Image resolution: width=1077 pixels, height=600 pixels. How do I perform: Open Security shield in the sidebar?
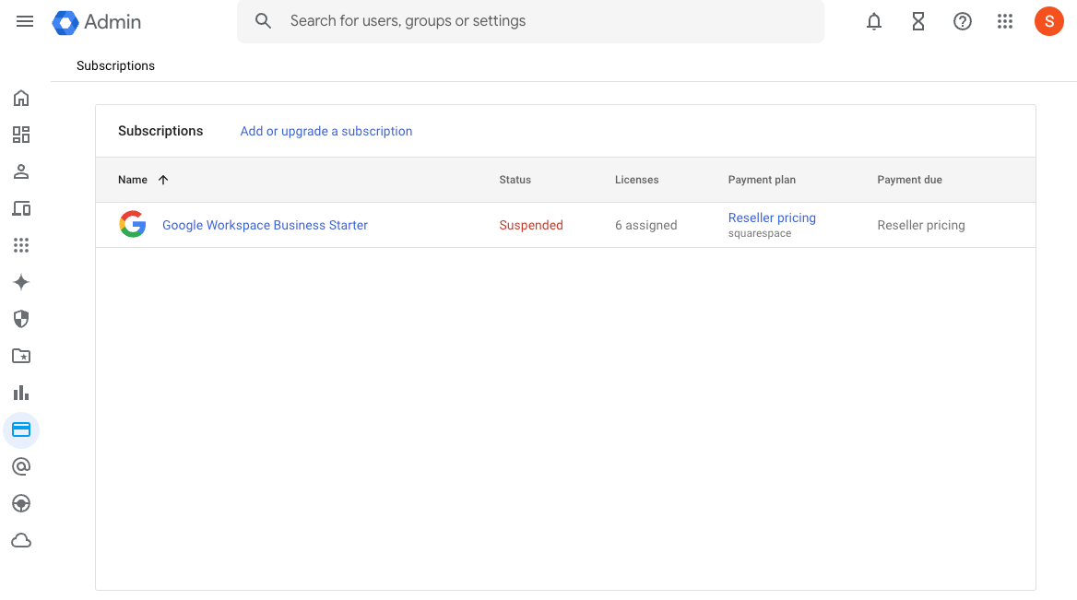(x=21, y=319)
